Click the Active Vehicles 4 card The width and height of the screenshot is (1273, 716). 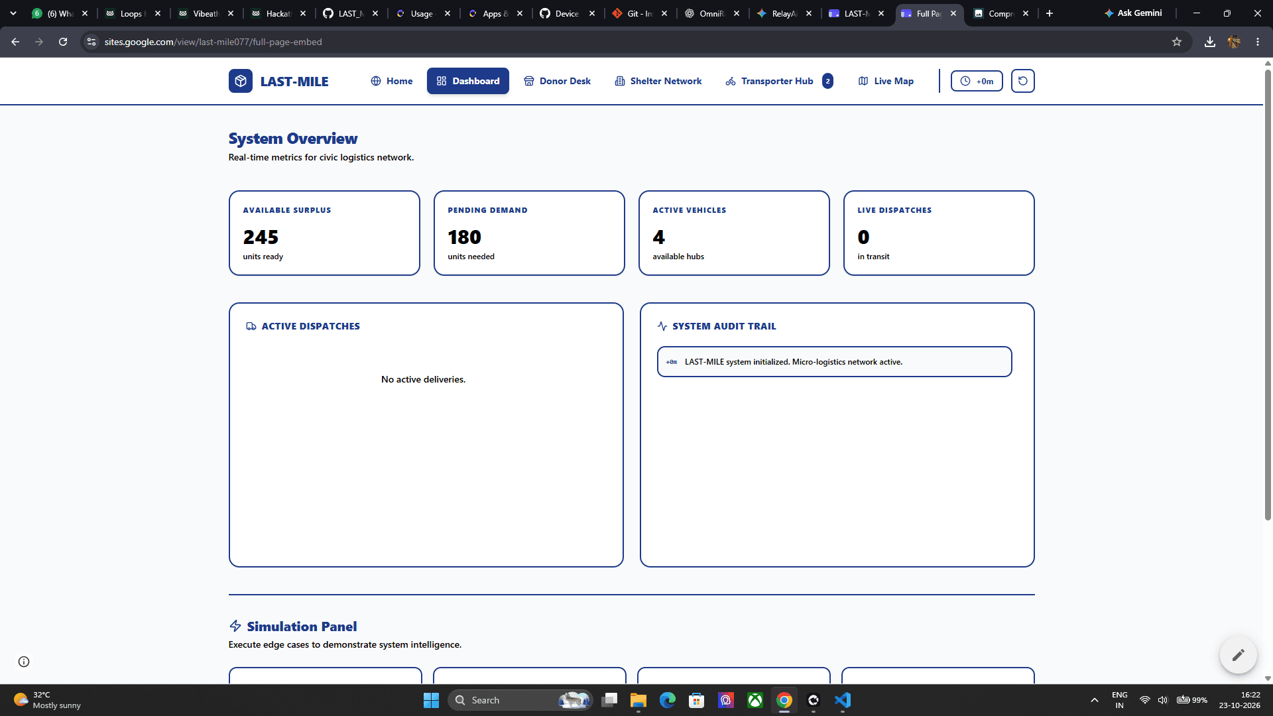(734, 233)
